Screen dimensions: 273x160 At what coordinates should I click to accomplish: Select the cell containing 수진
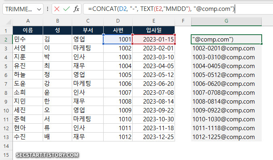[x=28, y=137]
